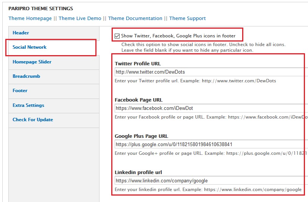308x202 pixels.
Task: Click the Google Plus Page URL text box
Action: 210,144
